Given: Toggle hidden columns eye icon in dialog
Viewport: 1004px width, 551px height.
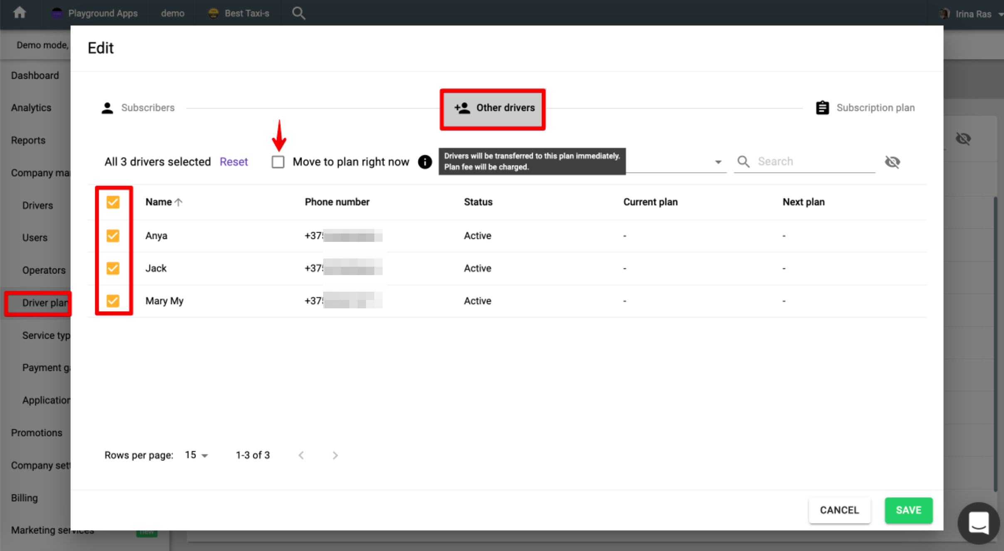Looking at the screenshot, I should 893,162.
